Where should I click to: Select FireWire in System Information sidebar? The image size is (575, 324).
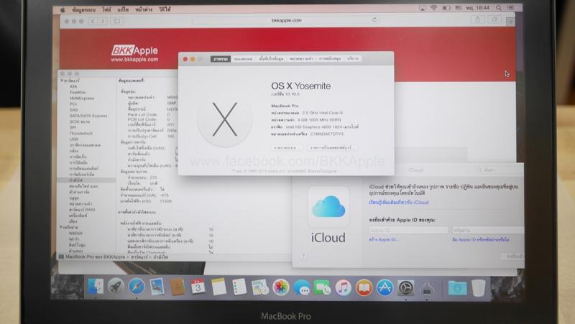[78, 93]
